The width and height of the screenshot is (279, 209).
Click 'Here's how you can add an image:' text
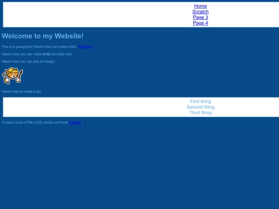tap(28, 61)
